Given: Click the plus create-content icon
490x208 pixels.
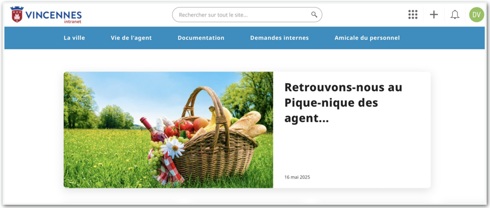Looking at the screenshot, I should 434,15.
